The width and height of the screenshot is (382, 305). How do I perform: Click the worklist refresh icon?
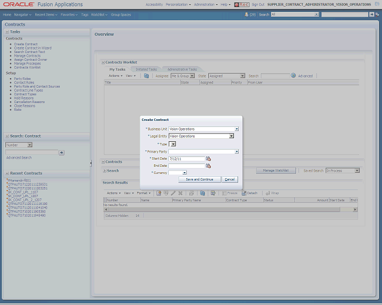click(x=146, y=76)
